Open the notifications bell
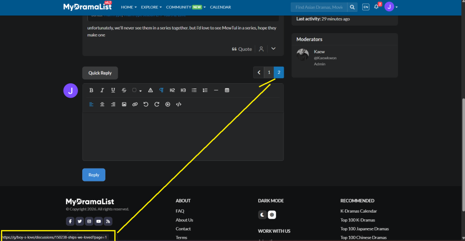This screenshot has height=241, width=465. point(376,7)
